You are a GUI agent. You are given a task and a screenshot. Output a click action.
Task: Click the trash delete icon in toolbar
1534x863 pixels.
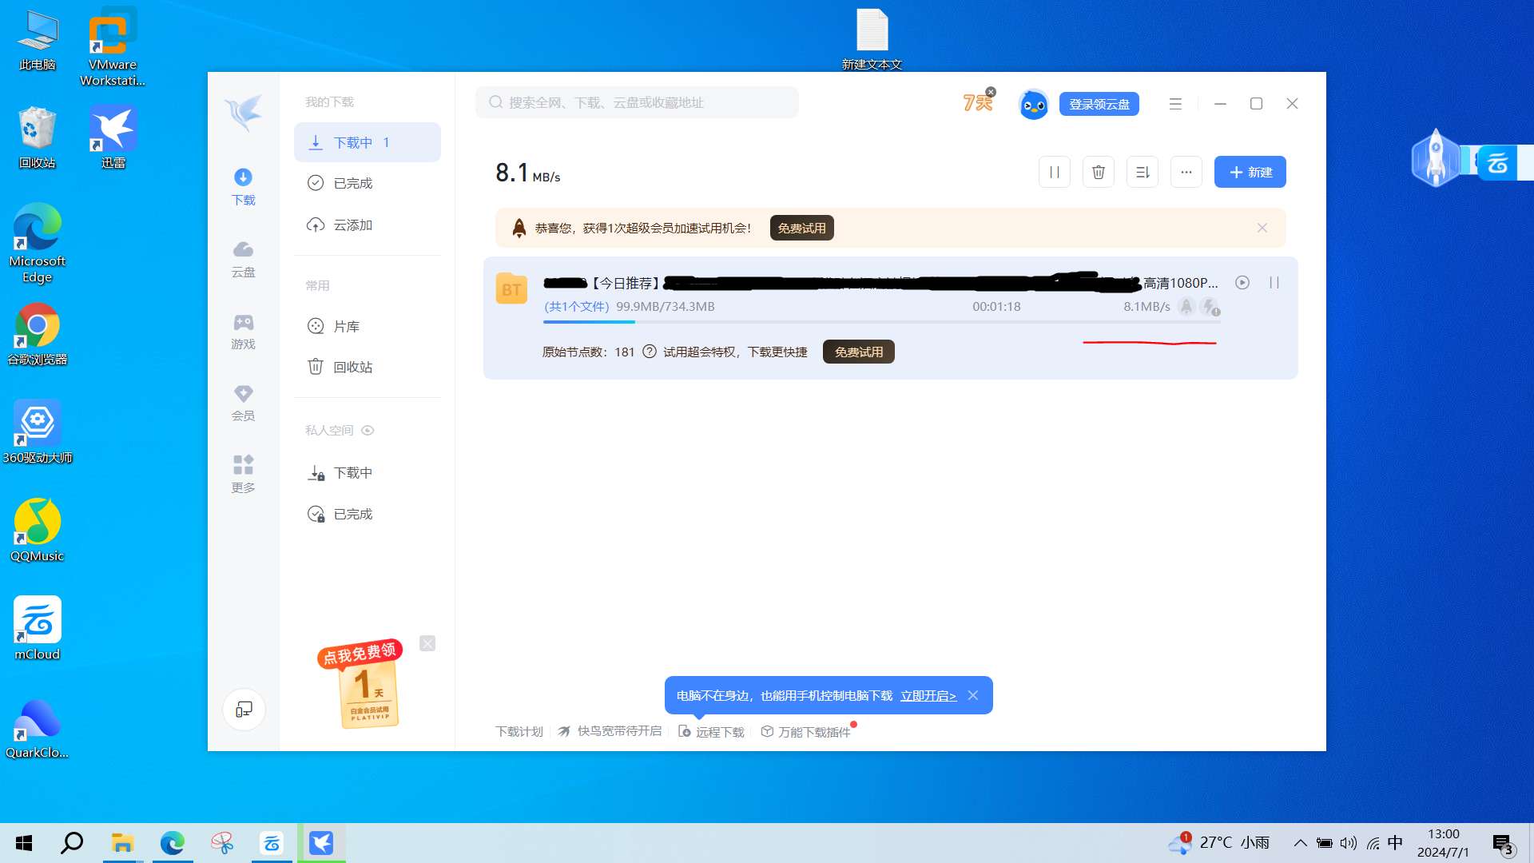click(x=1098, y=172)
